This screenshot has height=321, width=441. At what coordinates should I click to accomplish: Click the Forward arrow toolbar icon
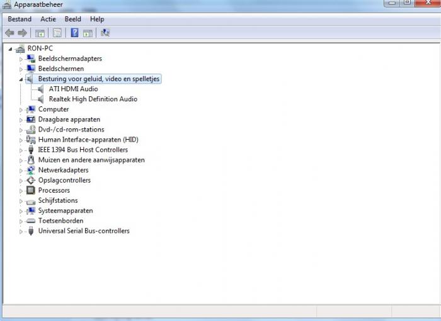(x=22, y=33)
